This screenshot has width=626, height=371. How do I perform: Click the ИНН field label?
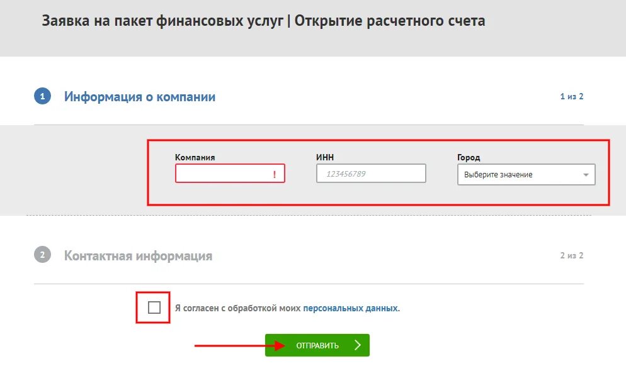[x=325, y=157]
